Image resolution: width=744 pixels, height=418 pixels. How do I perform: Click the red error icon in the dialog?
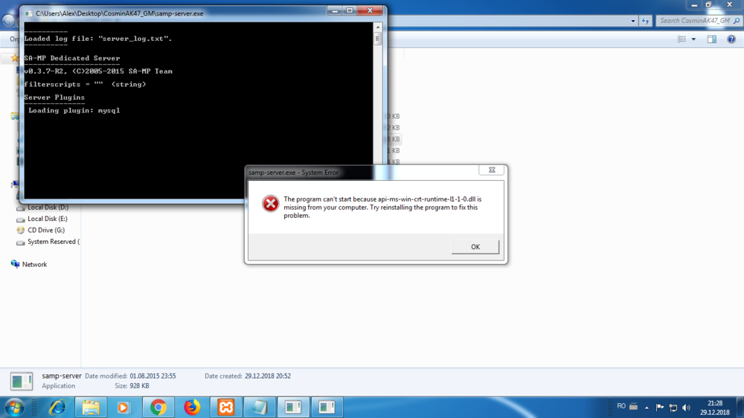coord(271,204)
